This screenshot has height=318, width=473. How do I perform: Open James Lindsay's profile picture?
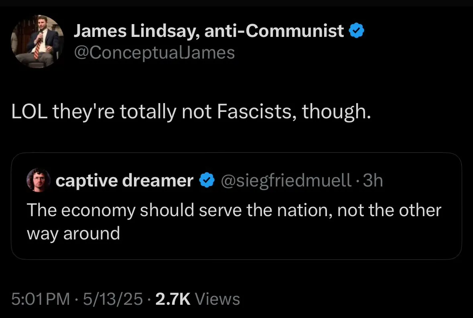coord(37,42)
